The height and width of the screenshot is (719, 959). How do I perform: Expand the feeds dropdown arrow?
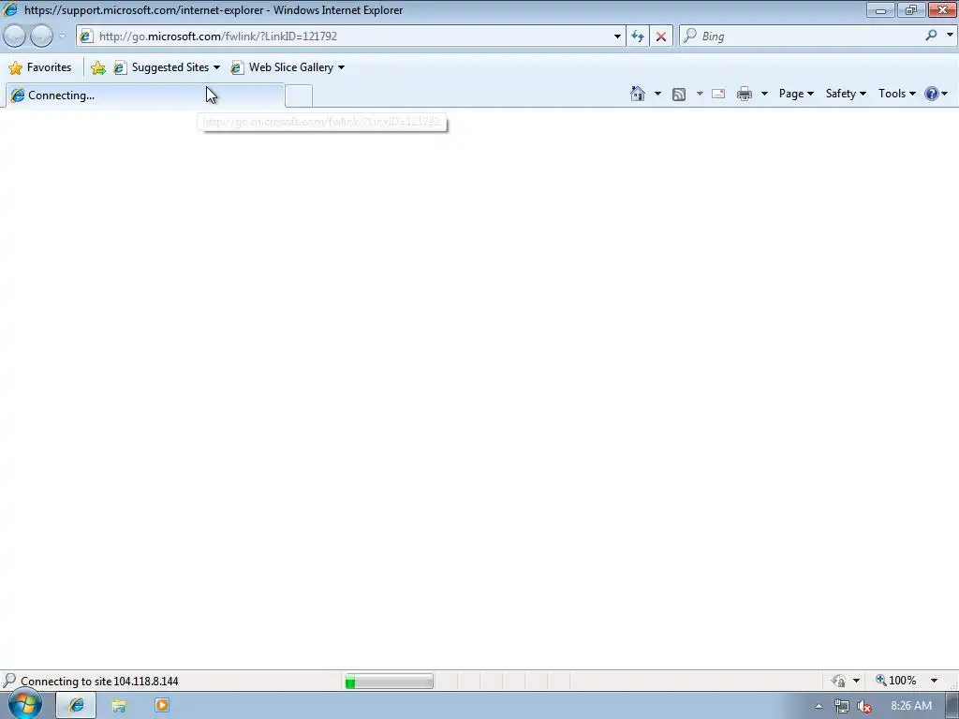(700, 94)
